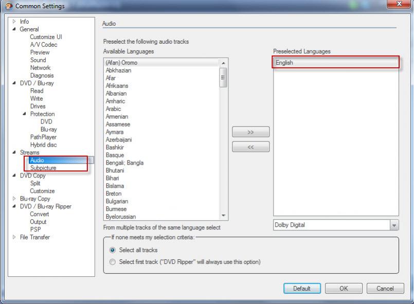414x304 pixels.
Task: Click the Default button
Action: click(302, 289)
